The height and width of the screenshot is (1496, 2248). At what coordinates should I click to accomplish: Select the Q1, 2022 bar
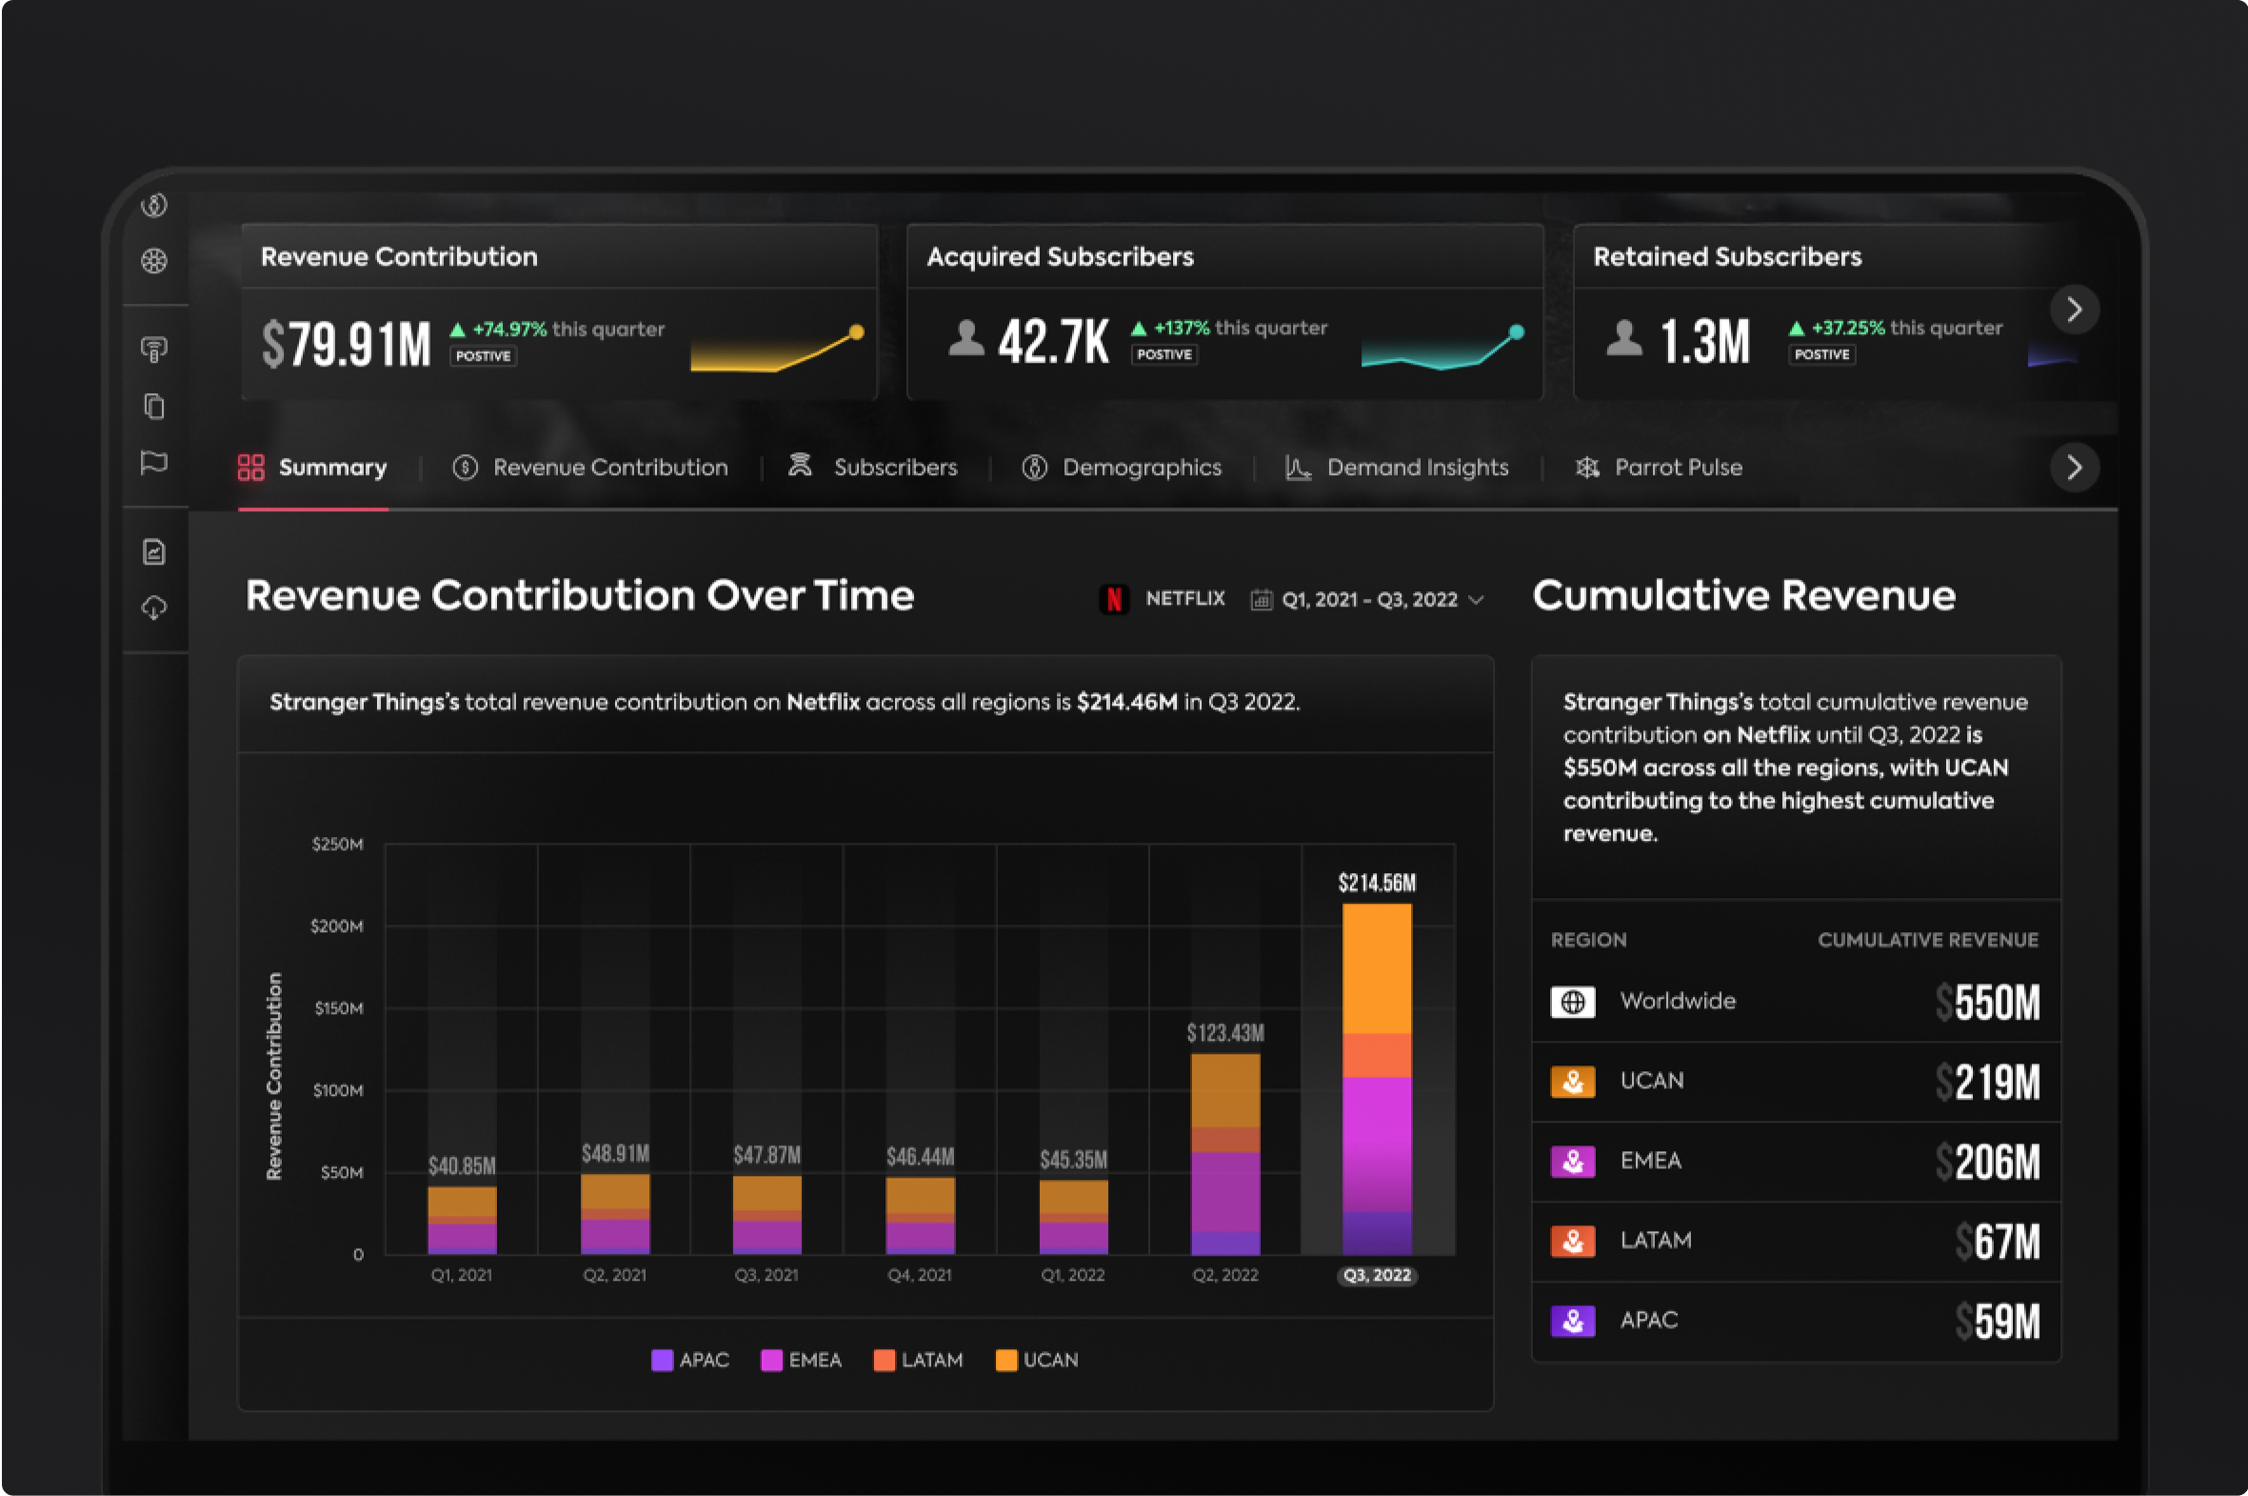click(1074, 1216)
